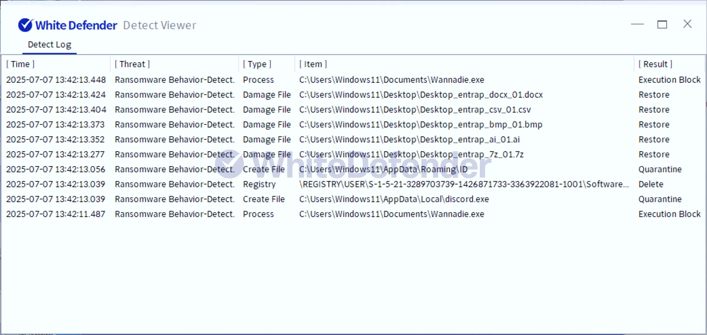This screenshot has width=707, height=335.
Task: Click the Item column header
Action: [313, 64]
